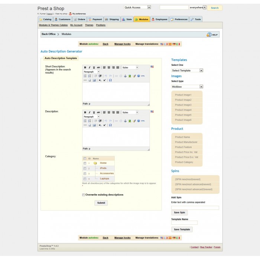The width and height of the screenshot is (260, 260).
Task: Check the iPods category checkbox
Action: pos(85,169)
